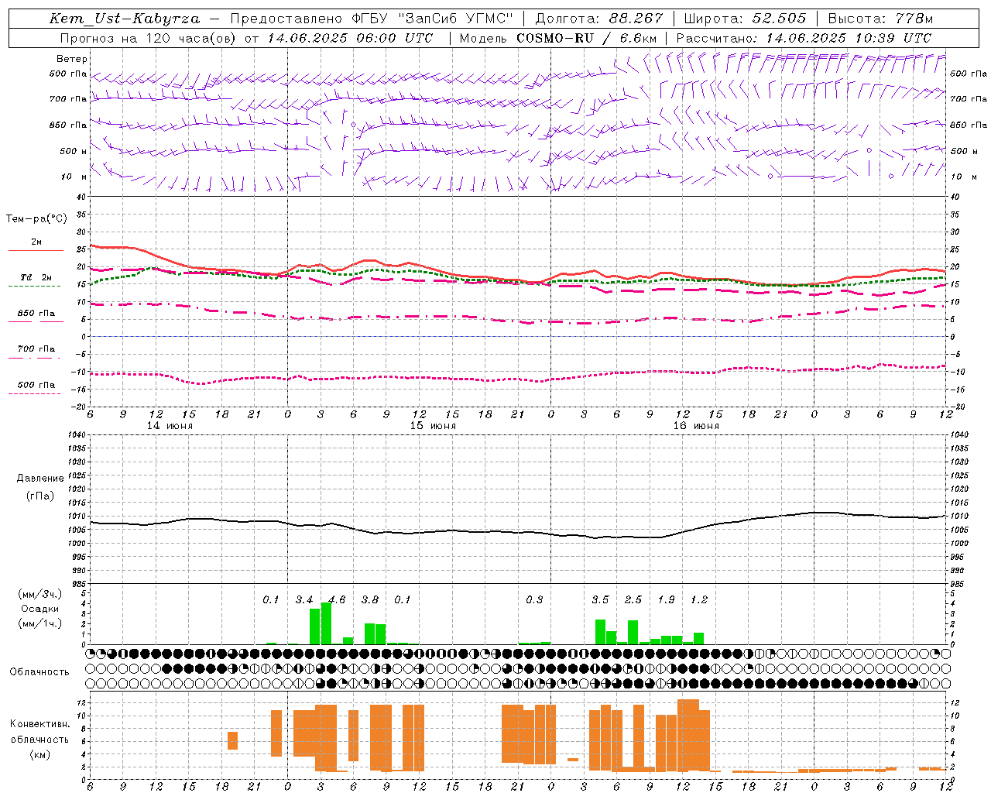Click the station name Kem_Ust-Kabyrza in the header
The height and width of the screenshot is (793, 991).
pyautogui.click(x=125, y=19)
